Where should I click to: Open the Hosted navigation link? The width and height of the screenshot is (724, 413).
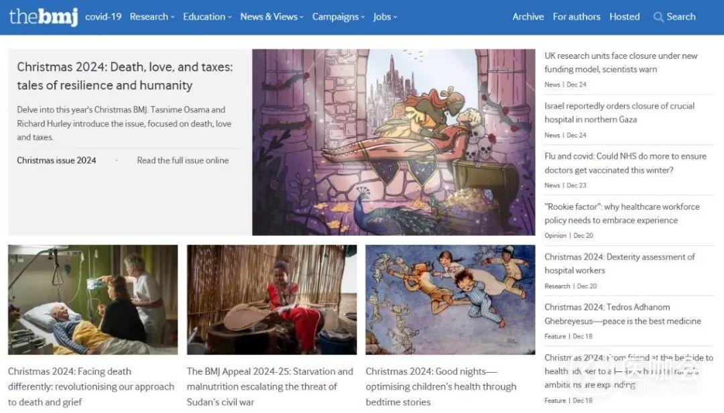coord(624,17)
